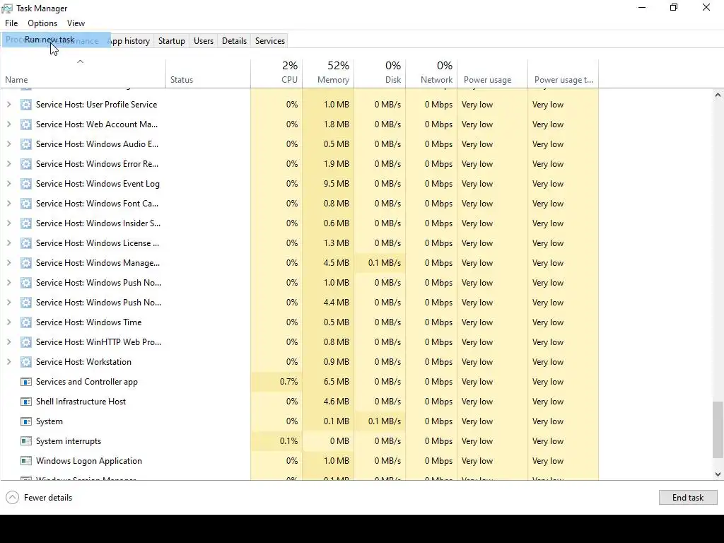Click gear icon of WinHTTP Web Proxy service
The width and height of the screenshot is (724, 543).
point(26,342)
